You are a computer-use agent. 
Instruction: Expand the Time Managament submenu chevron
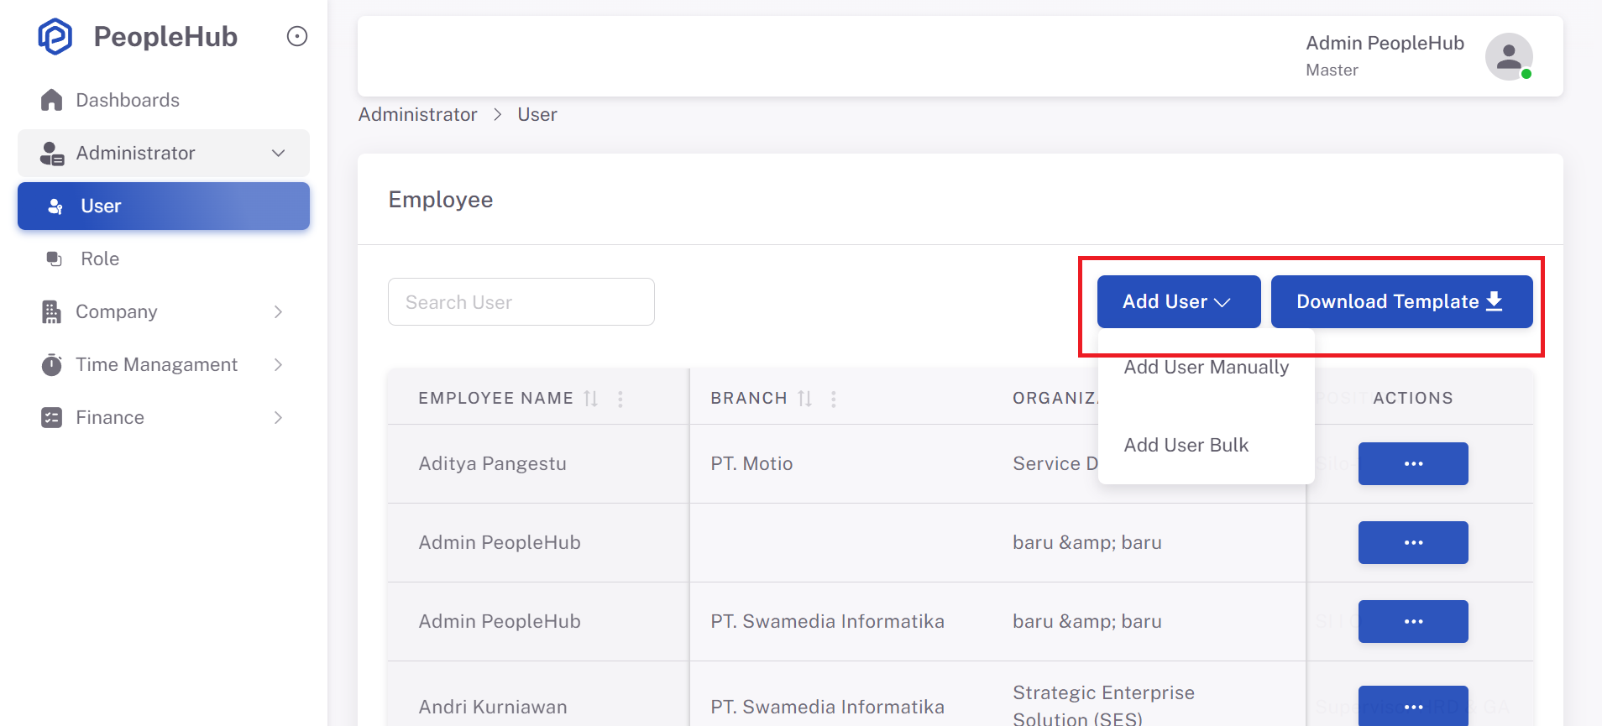(x=279, y=364)
